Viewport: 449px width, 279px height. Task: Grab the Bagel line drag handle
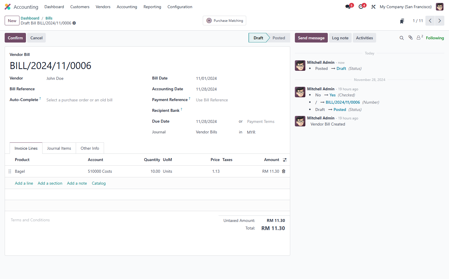10,171
